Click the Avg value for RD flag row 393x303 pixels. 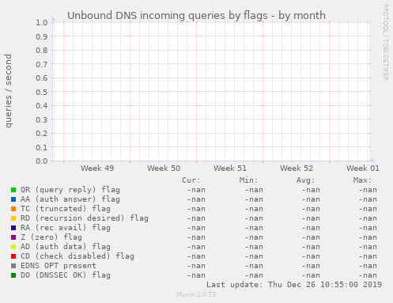click(x=311, y=218)
